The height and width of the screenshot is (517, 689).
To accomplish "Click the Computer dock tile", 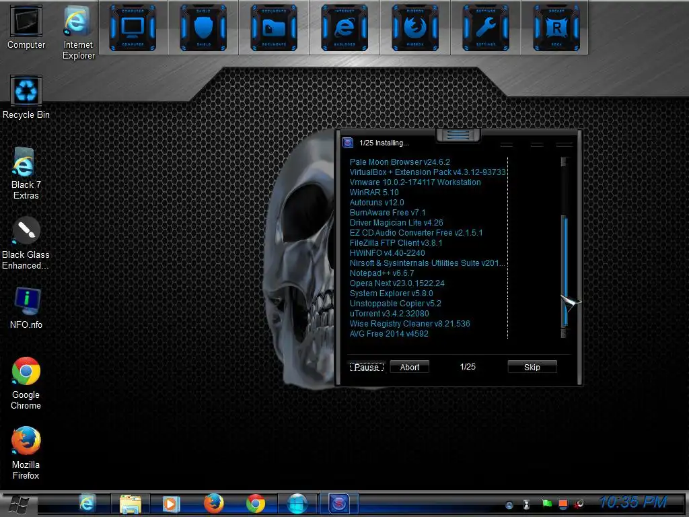I will click(133, 28).
